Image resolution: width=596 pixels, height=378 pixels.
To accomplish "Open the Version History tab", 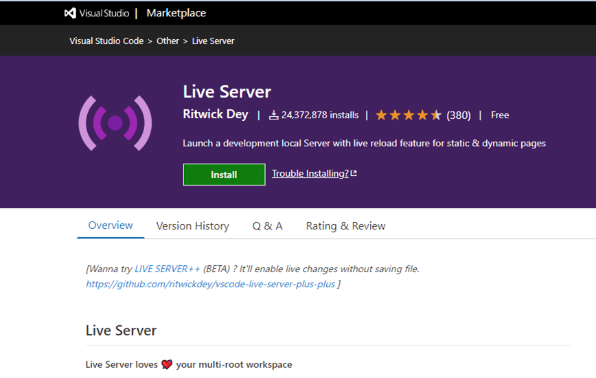I will [192, 226].
